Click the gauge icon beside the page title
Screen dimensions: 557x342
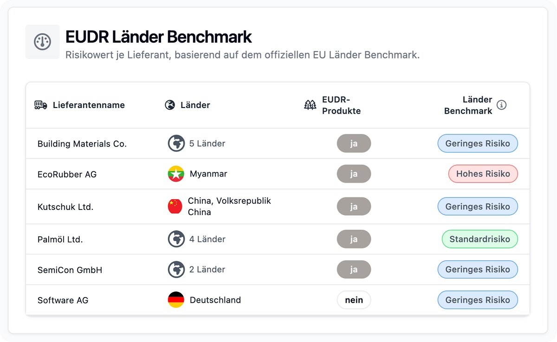(42, 42)
